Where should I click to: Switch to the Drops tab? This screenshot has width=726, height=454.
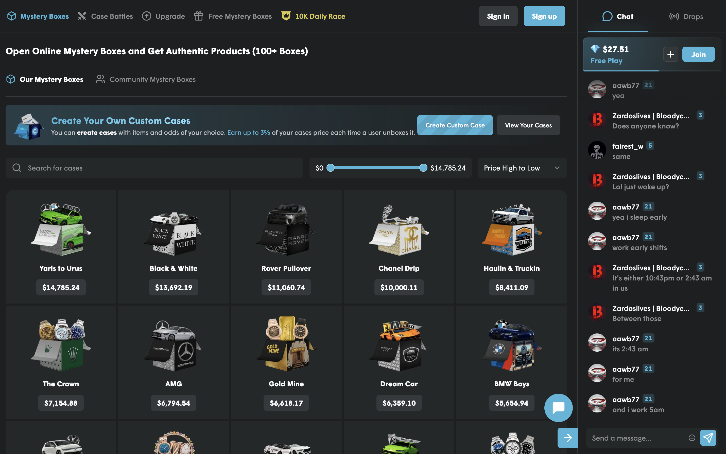(686, 16)
